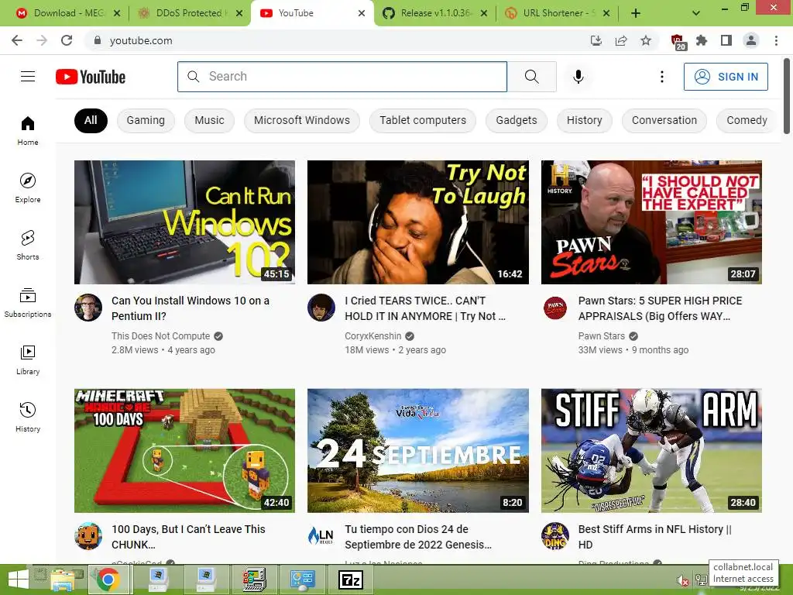Go back in browser
The width and height of the screenshot is (793, 595).
(17, 40)
